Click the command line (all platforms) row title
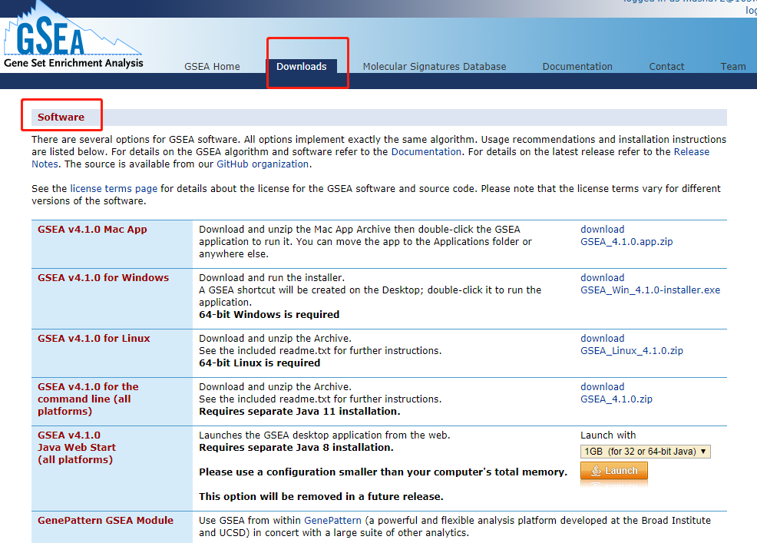 point(88,399)
